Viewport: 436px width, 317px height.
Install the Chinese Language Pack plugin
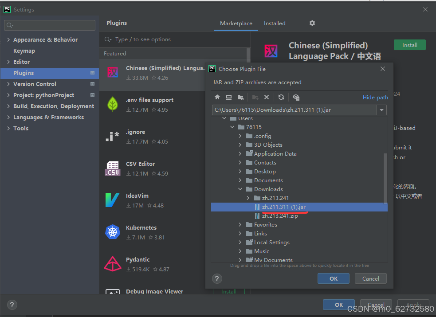pyautogui.click(x=409, y=45)
